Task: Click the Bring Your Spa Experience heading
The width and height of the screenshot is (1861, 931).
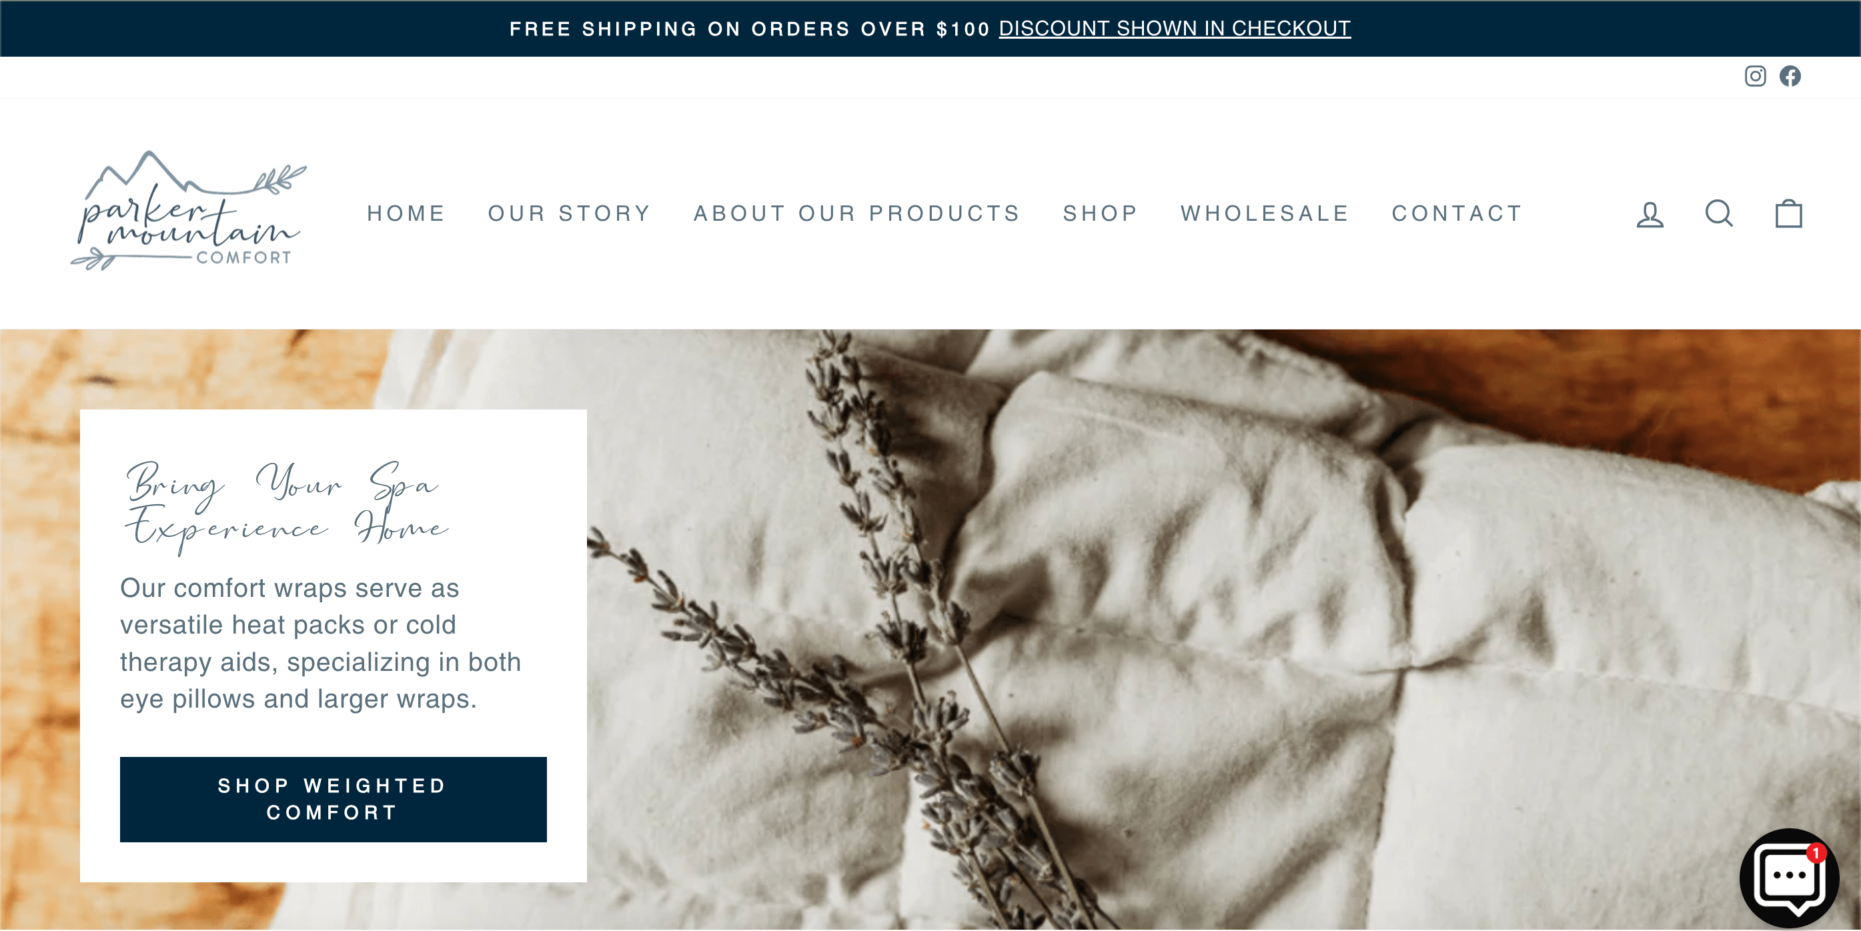Action: tap(287, 506)
